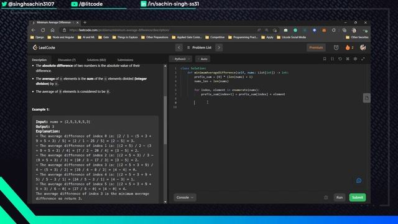Viewport: 398px width, 224px height.
Task: Open the Python3 language dropdown
Action: (x=181, y=59)
